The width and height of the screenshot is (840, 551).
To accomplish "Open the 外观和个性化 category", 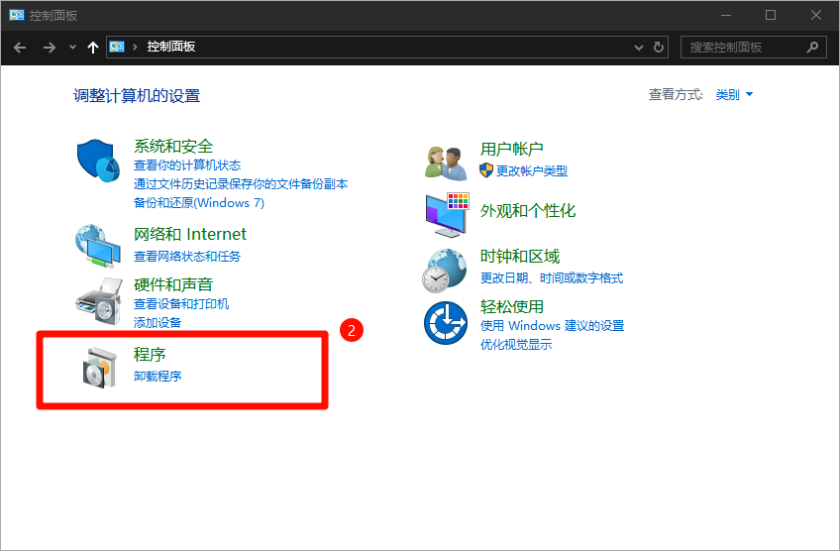I will (528, 211).
